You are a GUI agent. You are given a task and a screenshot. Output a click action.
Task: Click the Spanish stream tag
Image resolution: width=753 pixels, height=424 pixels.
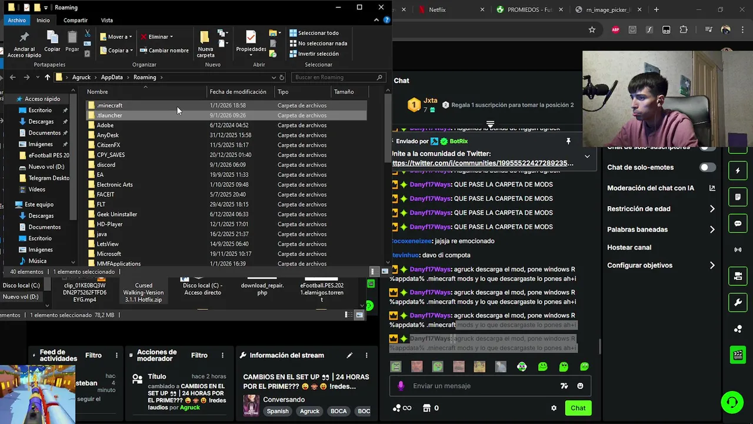pos(277,411)
